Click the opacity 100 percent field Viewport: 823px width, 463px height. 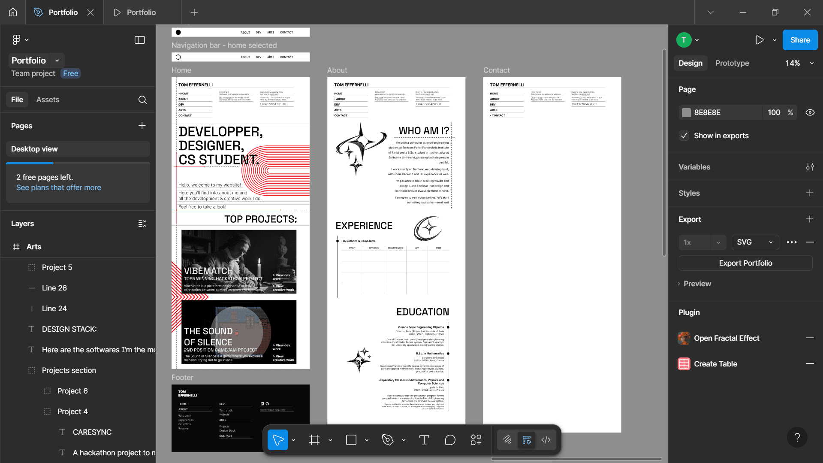780,112
